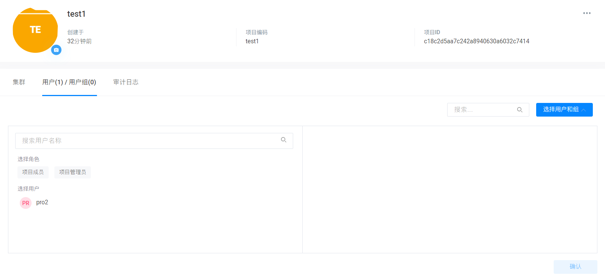
Task: Focus the 搜索用户名称 input field
Action: click(x=148, y=141)
